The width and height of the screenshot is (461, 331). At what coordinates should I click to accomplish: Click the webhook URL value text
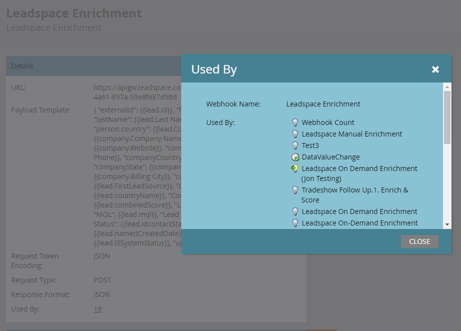tap(137, 92)
